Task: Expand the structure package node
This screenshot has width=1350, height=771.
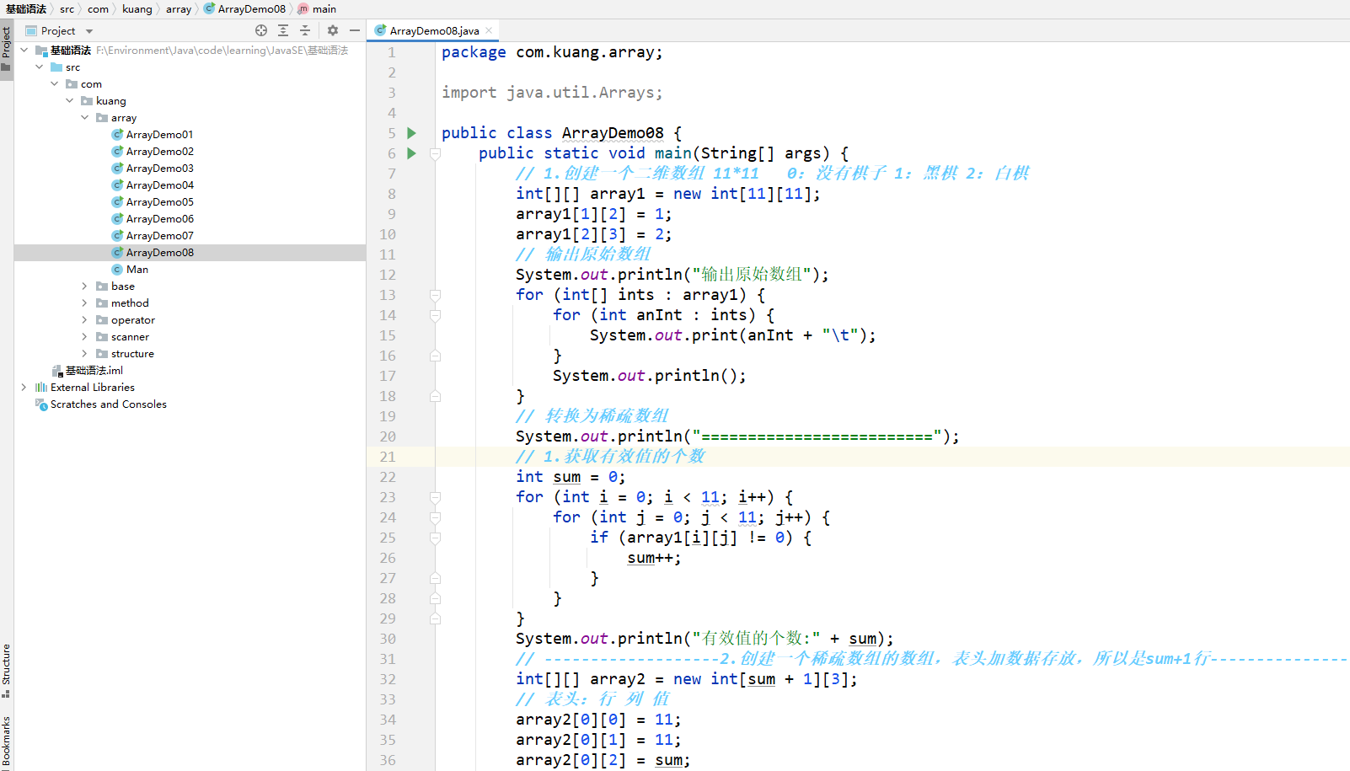Action: point(84,354)
